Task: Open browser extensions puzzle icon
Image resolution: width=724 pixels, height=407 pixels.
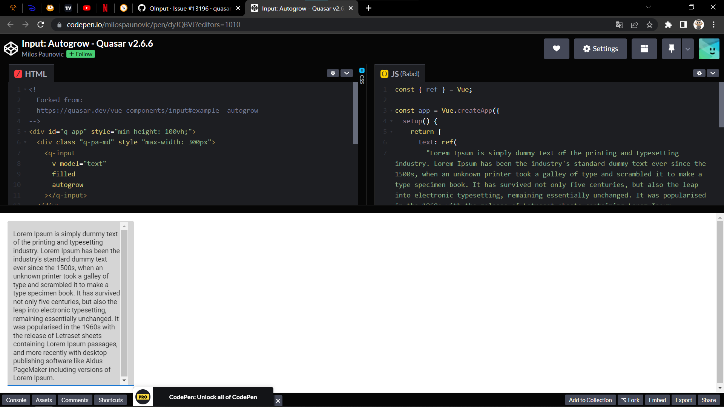Action: point(668,24)
